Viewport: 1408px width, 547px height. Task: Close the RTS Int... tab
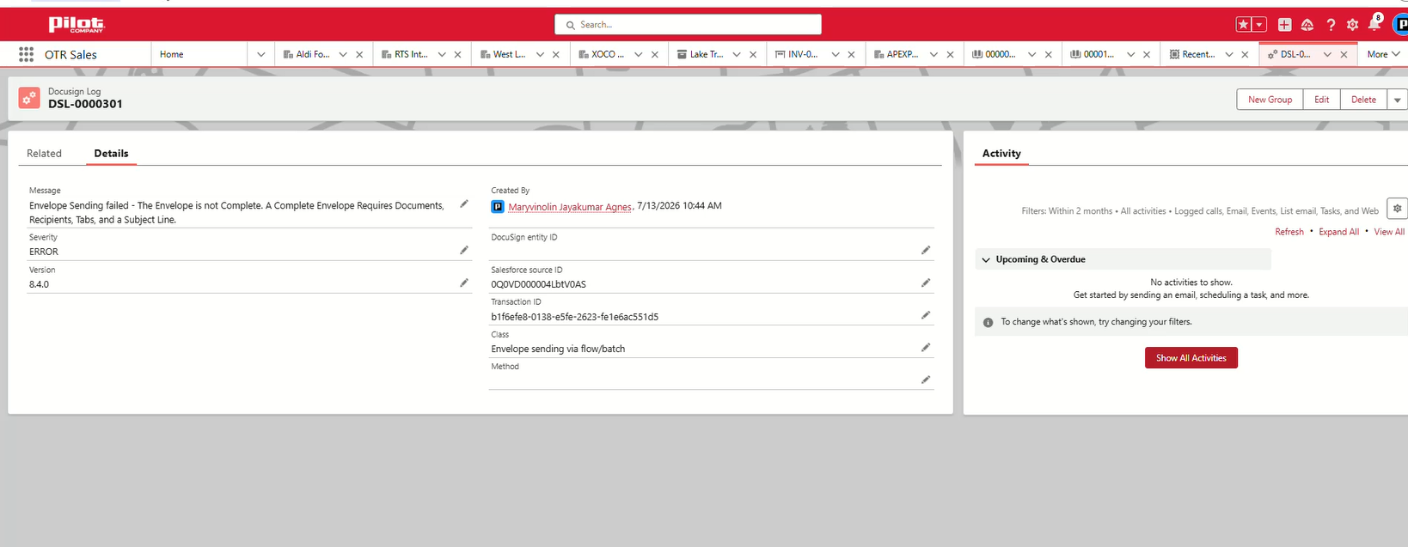click(x=457, y=54)
